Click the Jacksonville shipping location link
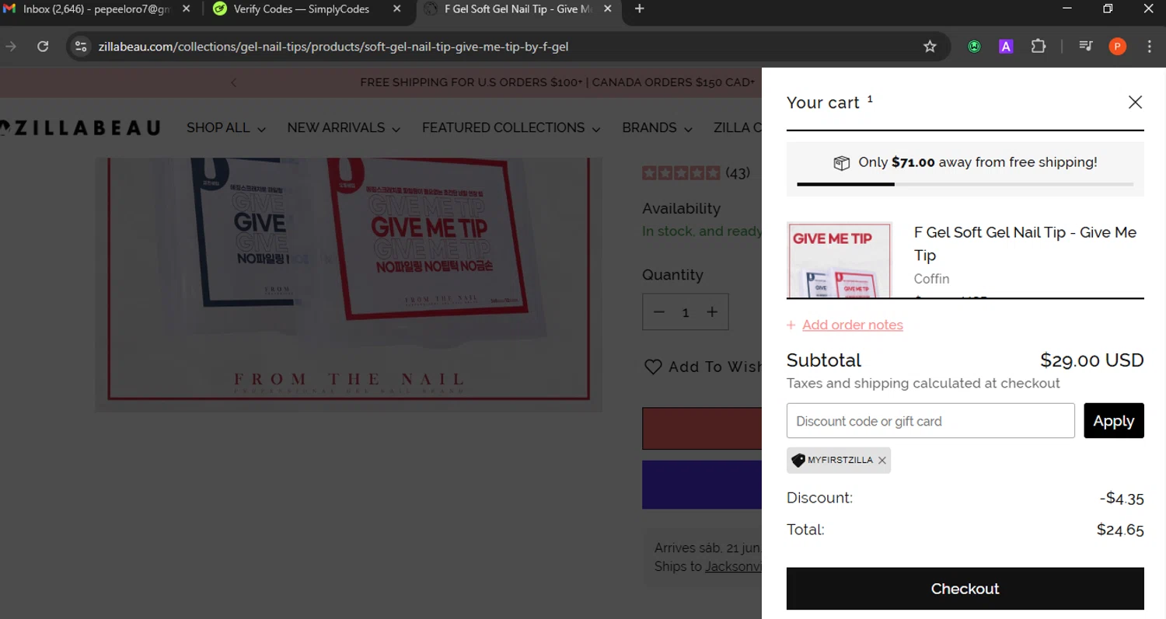 pos(733,567)
